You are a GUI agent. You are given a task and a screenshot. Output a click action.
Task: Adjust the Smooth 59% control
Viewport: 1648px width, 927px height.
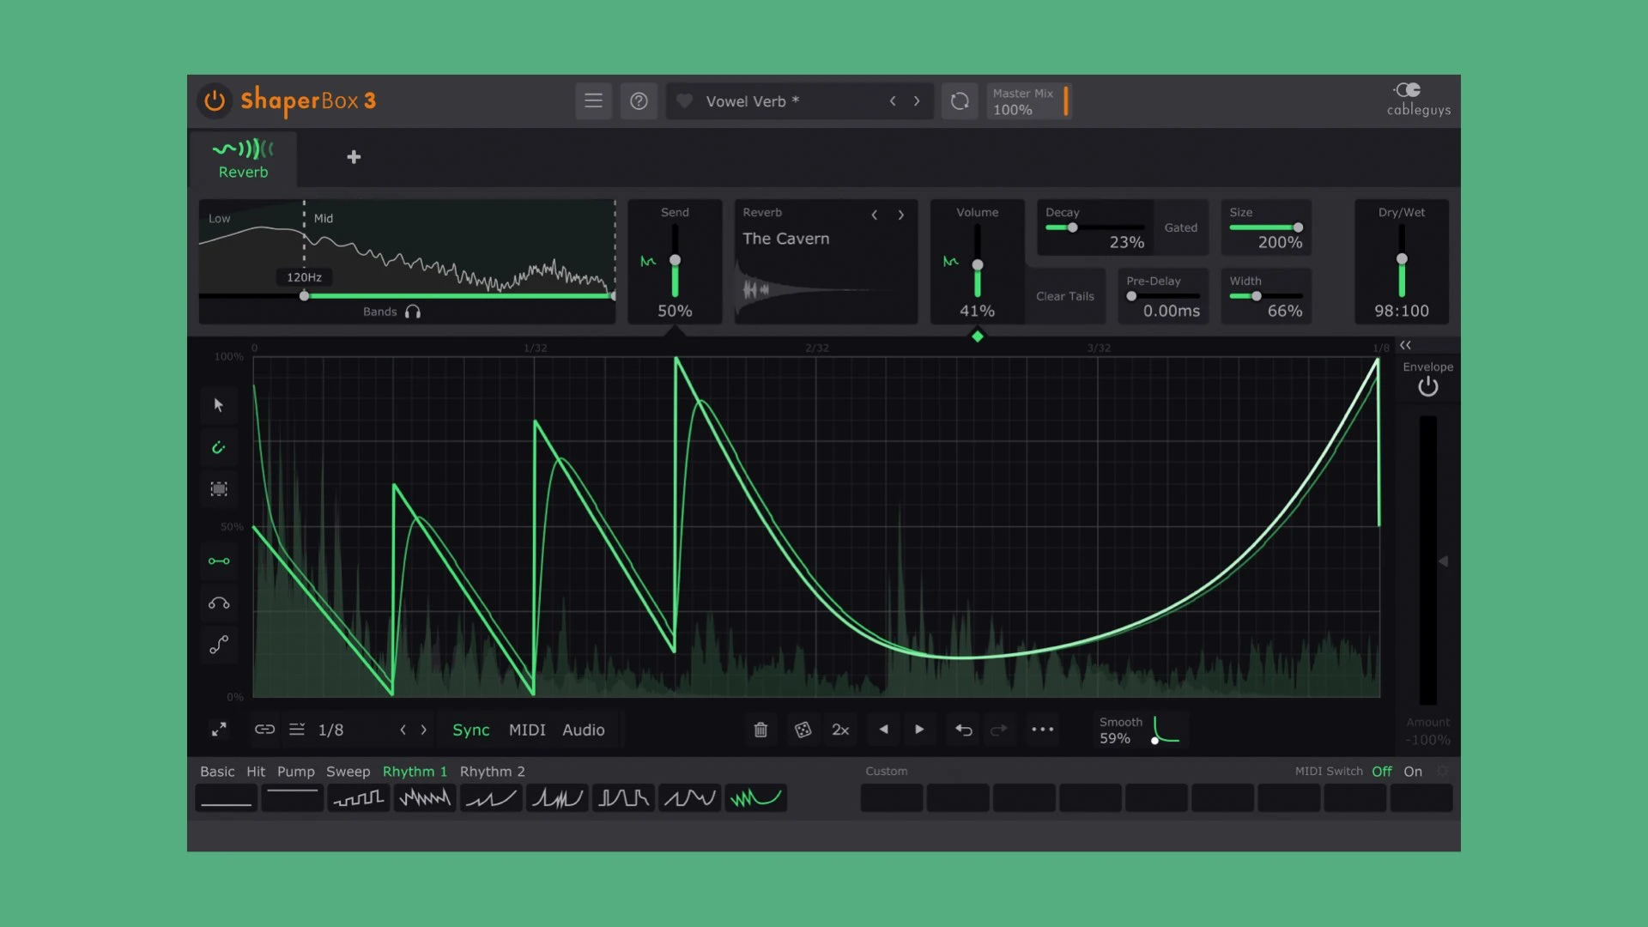[1142, 730]
